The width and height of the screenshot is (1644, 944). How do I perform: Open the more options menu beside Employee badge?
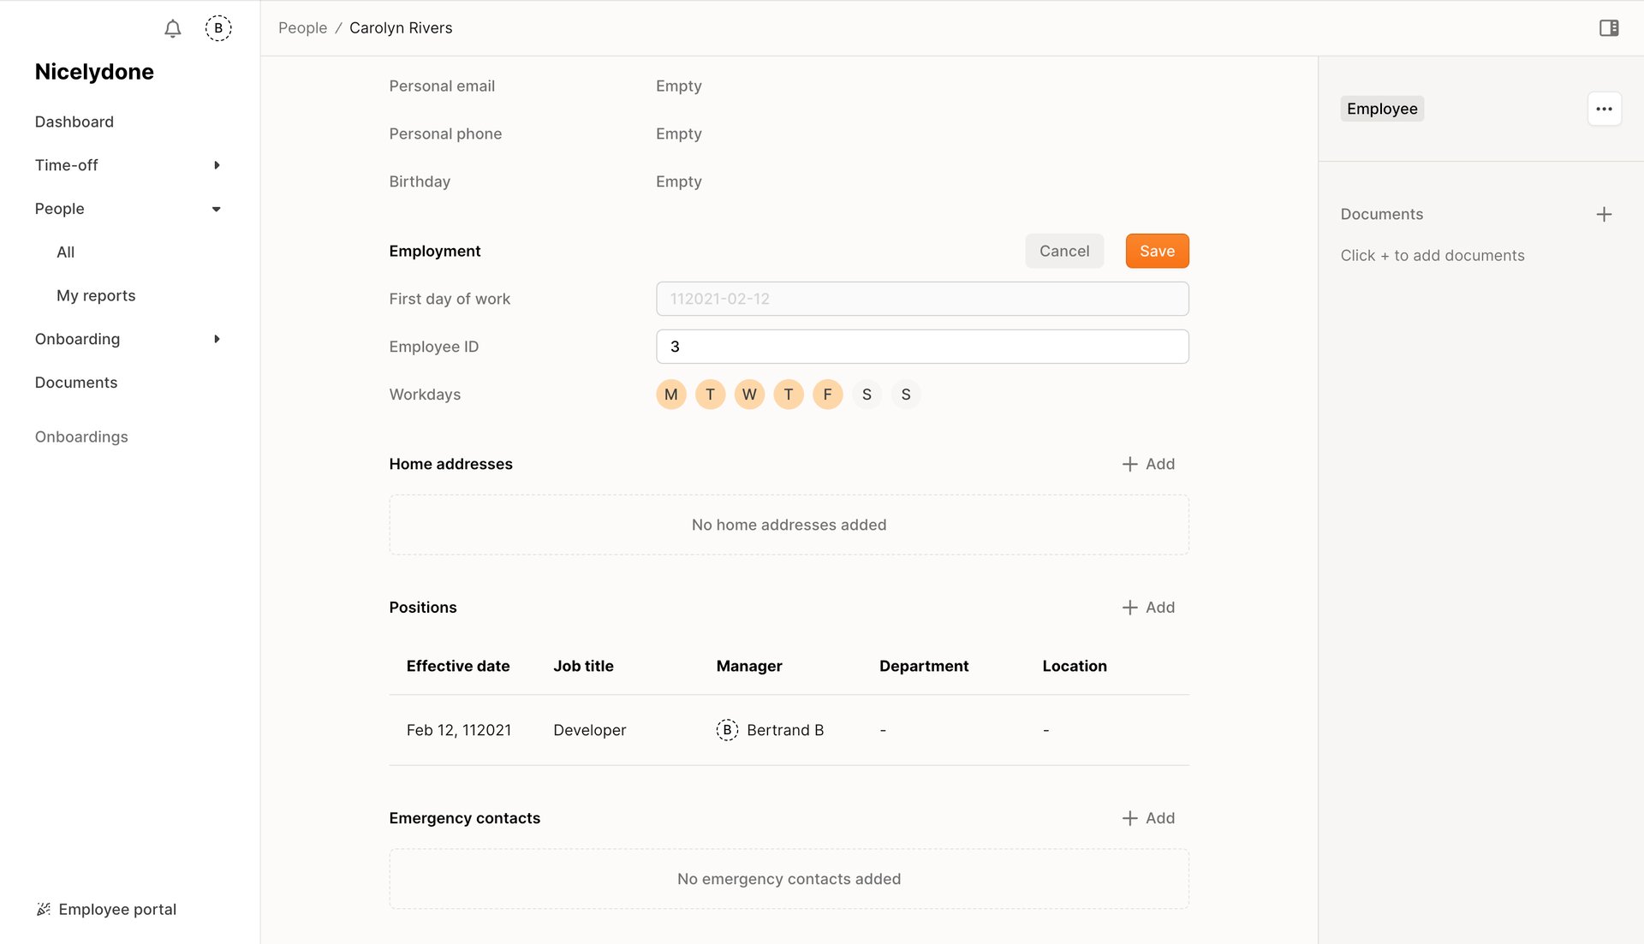click(x=1605, y=109)
